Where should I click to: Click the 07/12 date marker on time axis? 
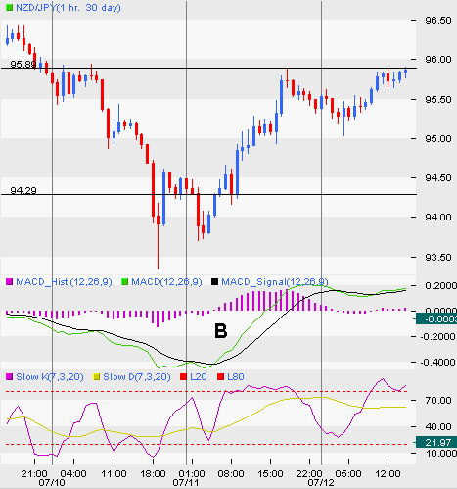click(321, 482)
